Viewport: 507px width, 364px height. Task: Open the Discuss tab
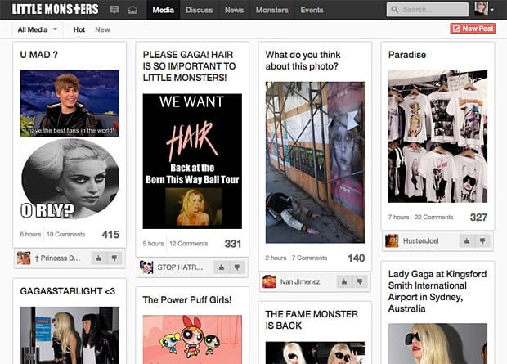point(200,10)
